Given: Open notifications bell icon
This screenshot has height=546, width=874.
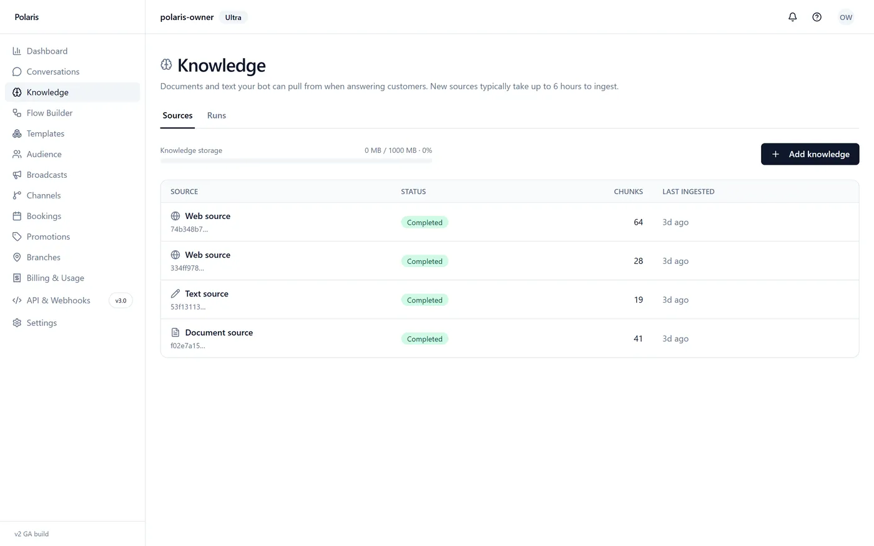Looking at the screenshot, I should pos(792,17).
